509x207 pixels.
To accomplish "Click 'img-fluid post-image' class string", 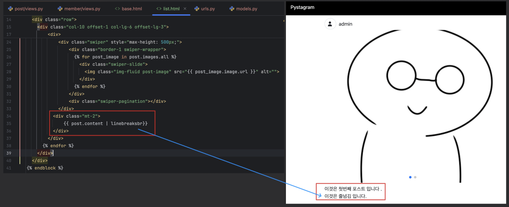I will pos(142,72).
